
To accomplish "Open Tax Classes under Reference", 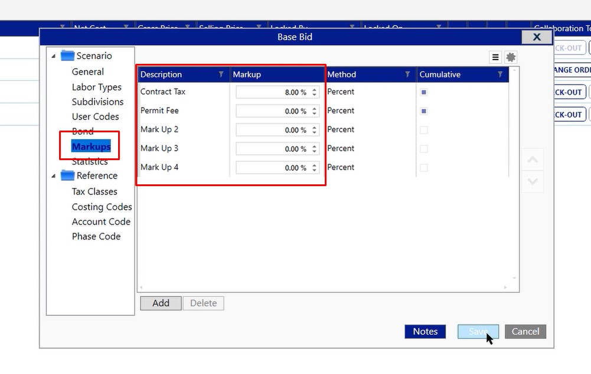I will point(94,191).
